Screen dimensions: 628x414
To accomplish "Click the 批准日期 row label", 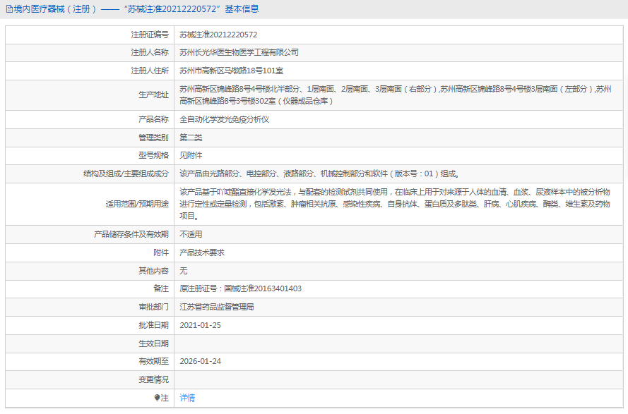I will tap(154, 325).
